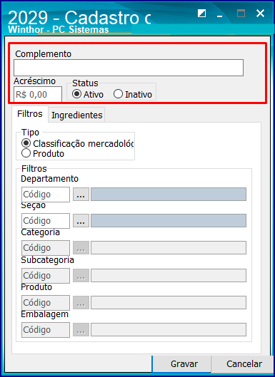Click the Cancelar button
This screenshot has width=275, height=377.
(241, 363)
